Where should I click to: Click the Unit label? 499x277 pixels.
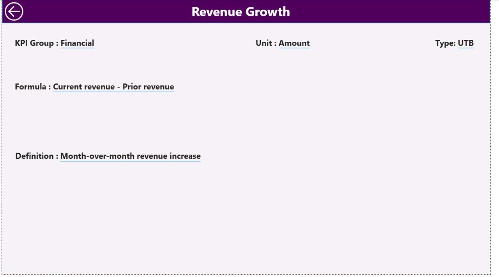click(264, 43)
